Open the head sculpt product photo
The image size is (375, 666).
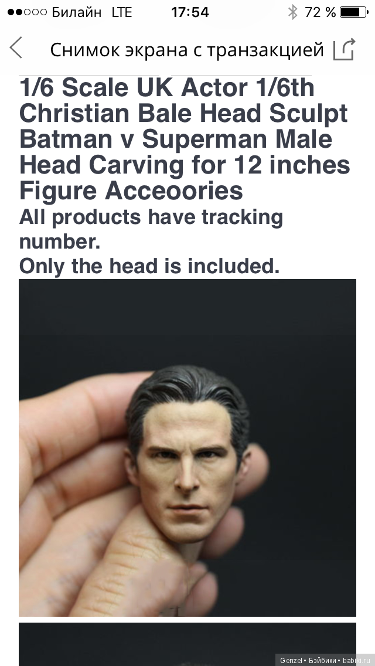pos(187,448)
